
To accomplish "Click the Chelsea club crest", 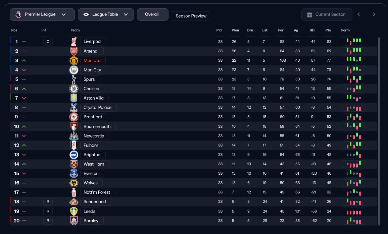I will (74, 89).
